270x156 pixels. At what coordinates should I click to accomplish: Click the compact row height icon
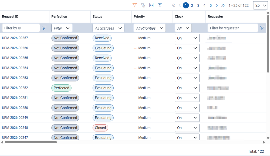pyautogui.click(x=160, y=5)
